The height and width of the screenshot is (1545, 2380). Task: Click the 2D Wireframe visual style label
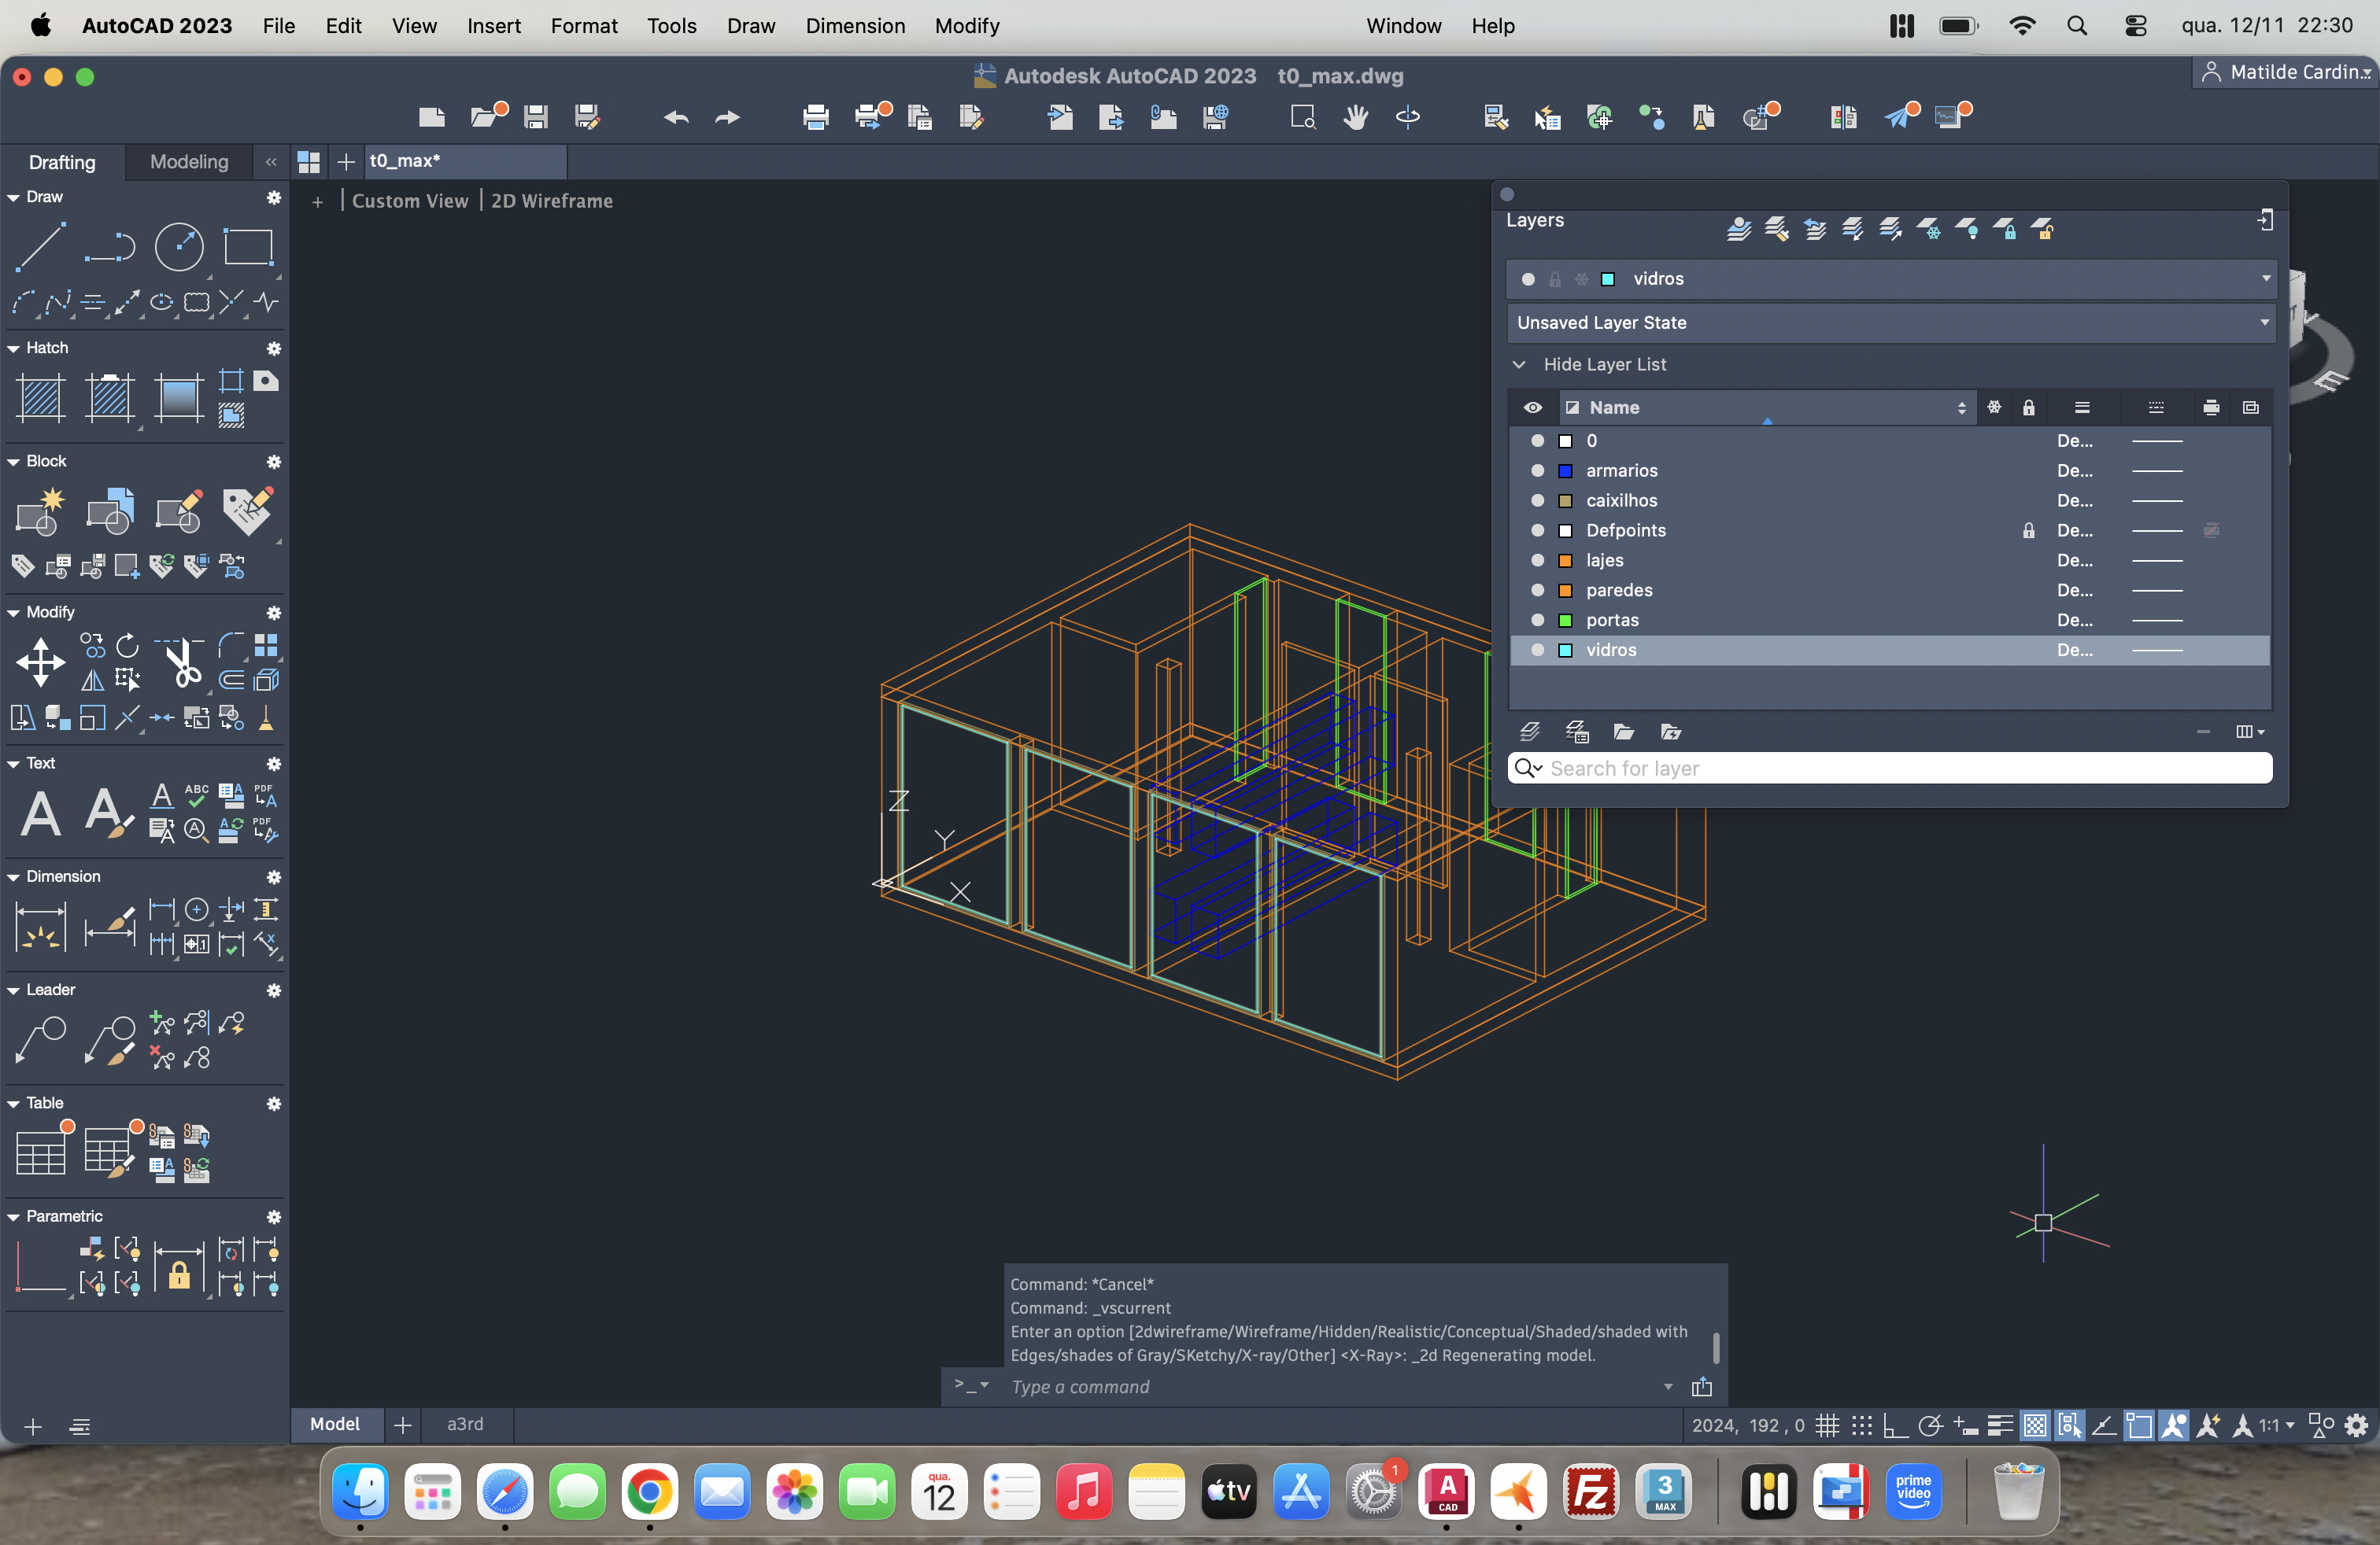click(551, 201)
